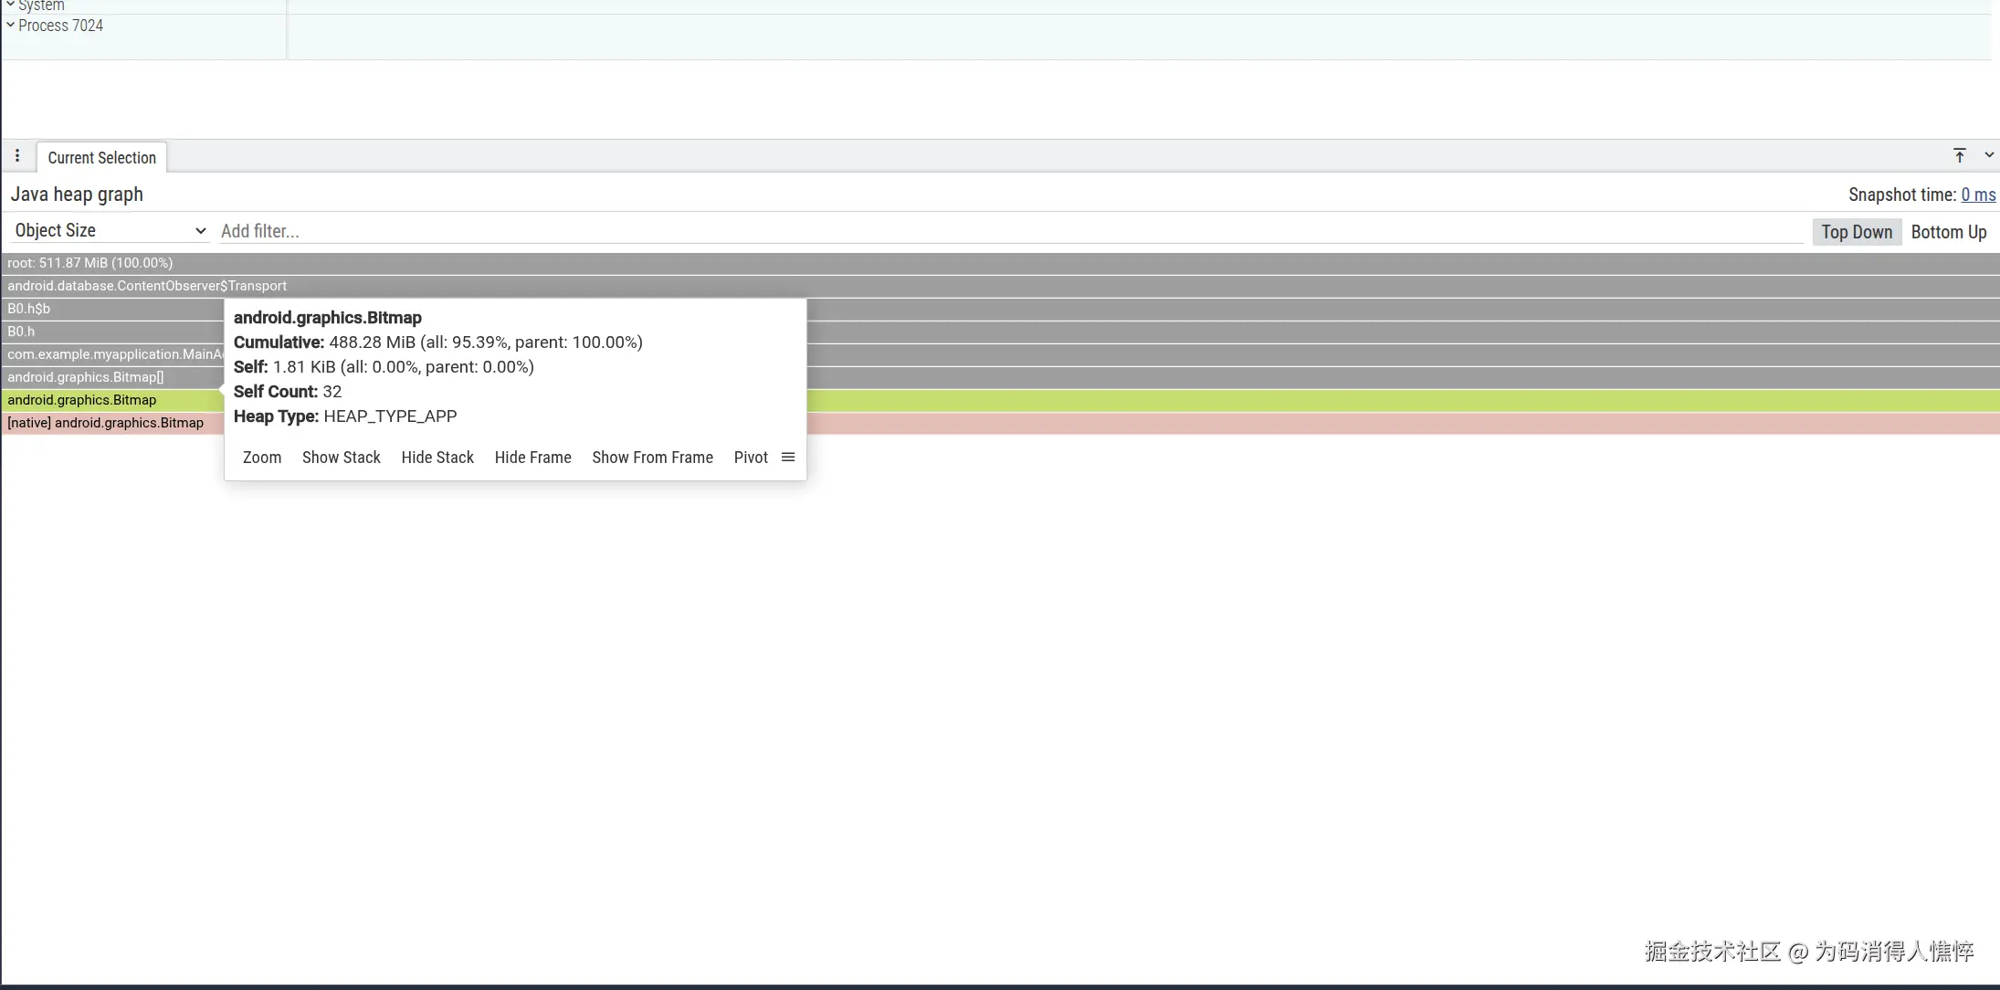The image size is (2000, 990).
Task: Choose Hide Frame in the tooltip
Action: [x=532, y=458]
